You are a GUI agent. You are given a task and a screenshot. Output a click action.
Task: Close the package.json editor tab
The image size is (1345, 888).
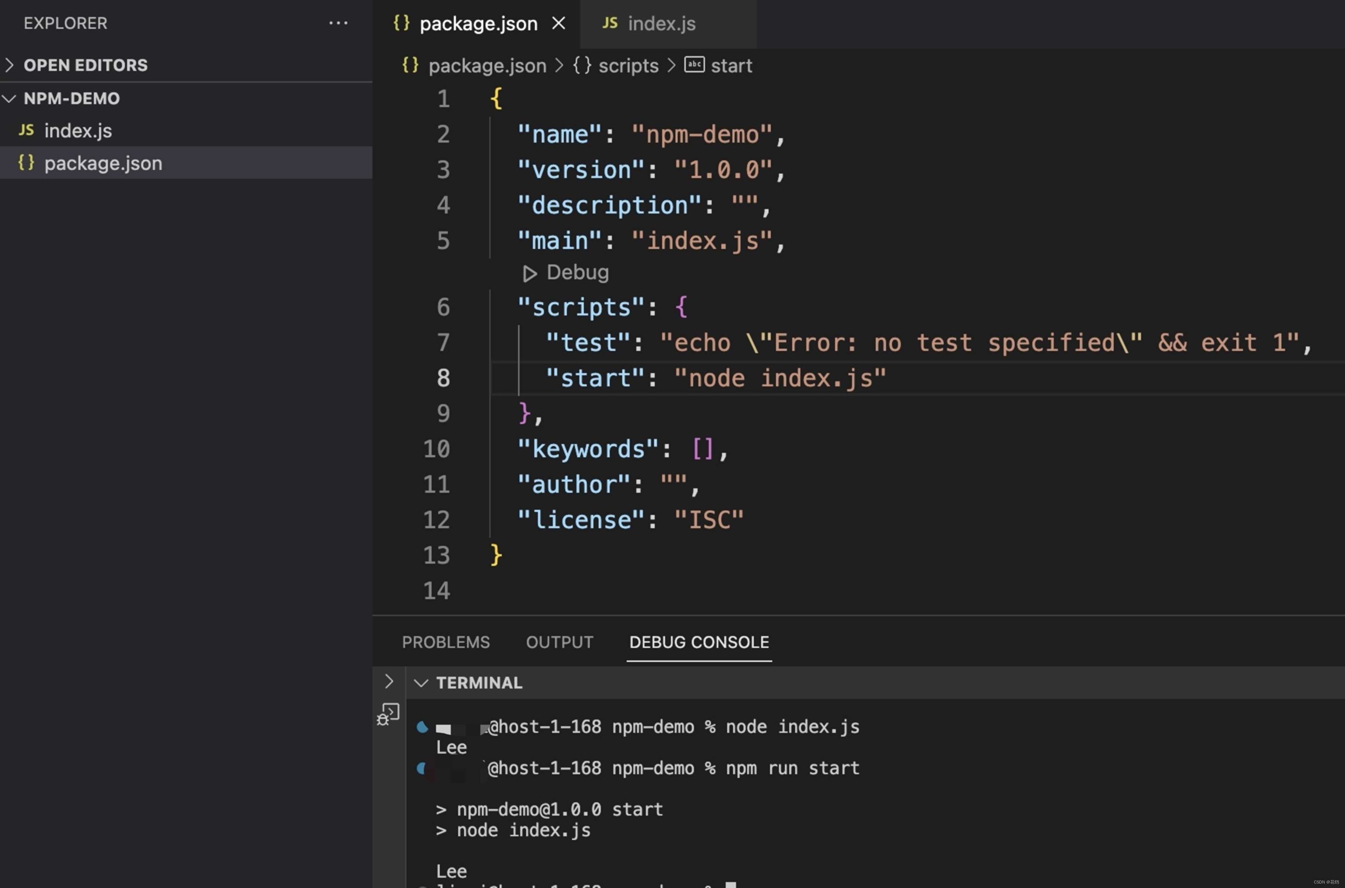[x=559, y=23]
